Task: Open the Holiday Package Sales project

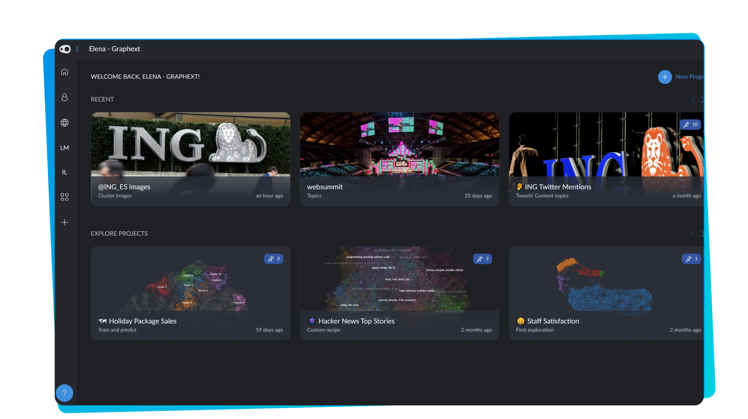Action: (191, 293)
